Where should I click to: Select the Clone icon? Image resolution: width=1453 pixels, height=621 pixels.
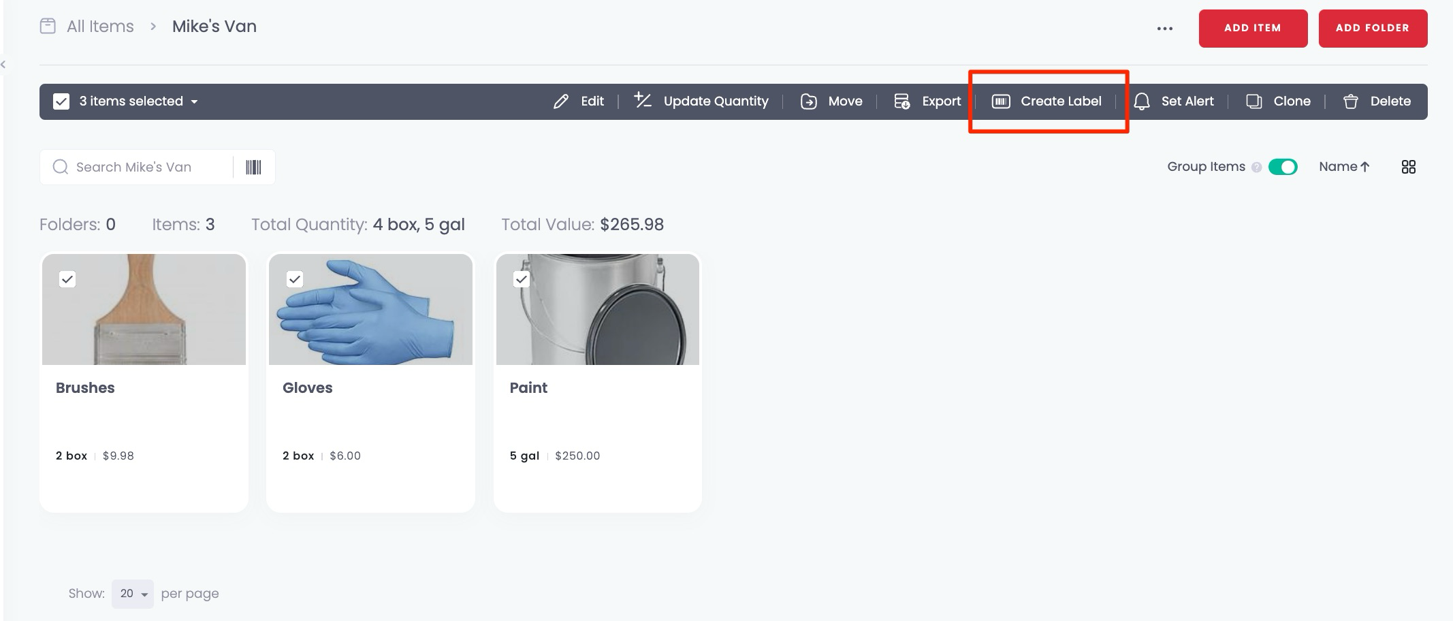[x=1254, y=101]
